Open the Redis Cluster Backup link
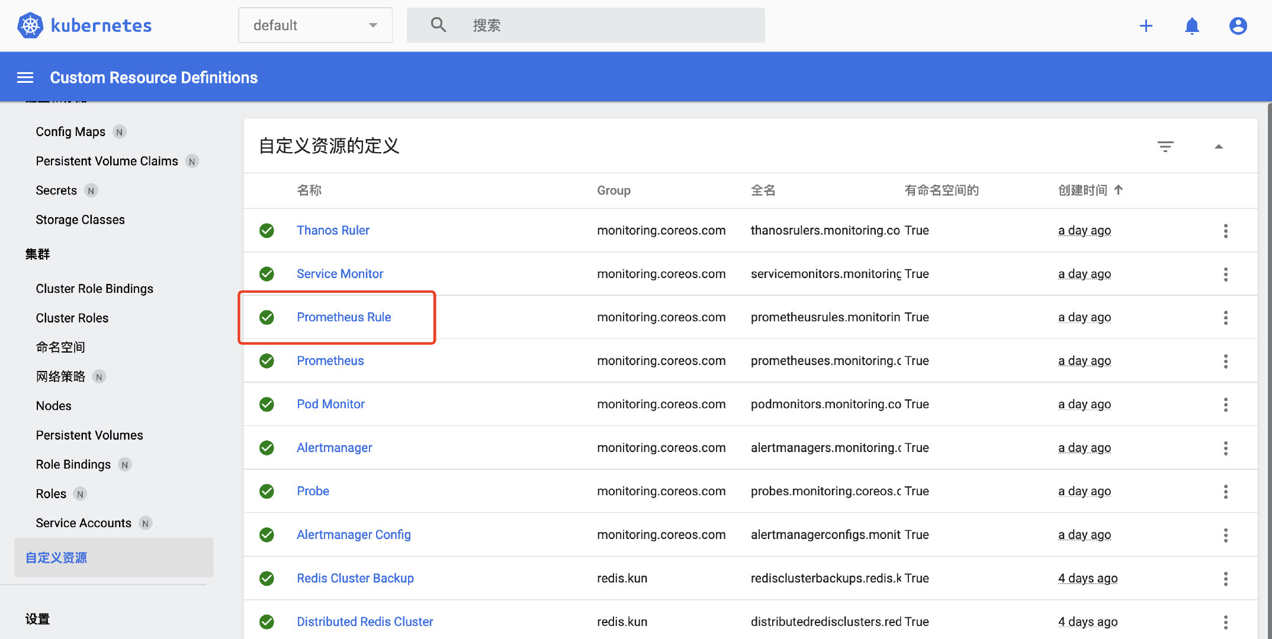This screenshot has width=1272, height=639. 355,578
